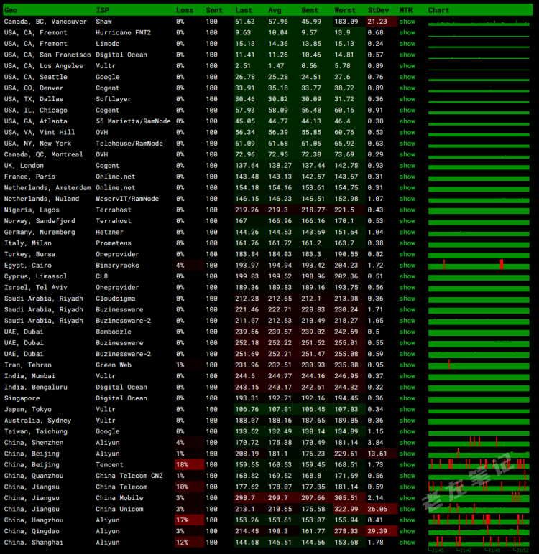Open show MTR for Egypt, Cairo Binaryracks

[x=407, y=266]
